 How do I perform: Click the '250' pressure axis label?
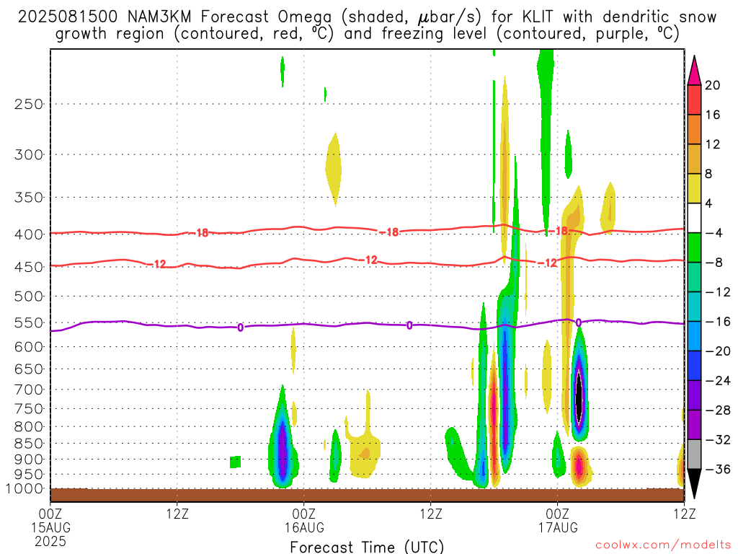(29, 104)
